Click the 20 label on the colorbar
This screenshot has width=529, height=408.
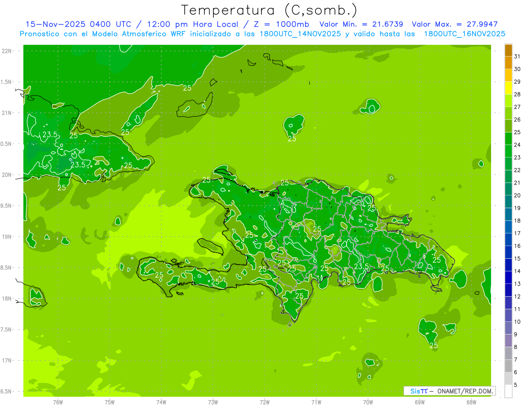click(x=518, y=195)
